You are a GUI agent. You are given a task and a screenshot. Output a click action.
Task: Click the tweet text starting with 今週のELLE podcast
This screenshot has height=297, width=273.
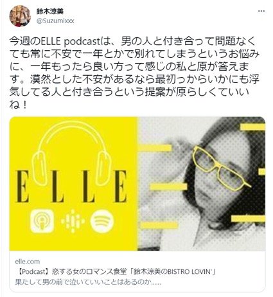[134, 73]
